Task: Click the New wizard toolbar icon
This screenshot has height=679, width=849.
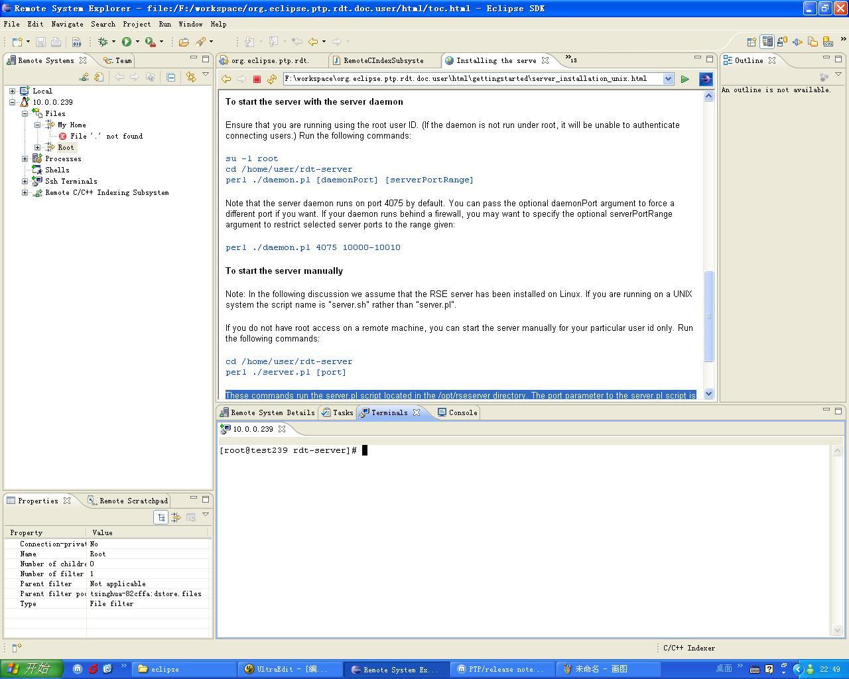Action: (x=17, y=42)
